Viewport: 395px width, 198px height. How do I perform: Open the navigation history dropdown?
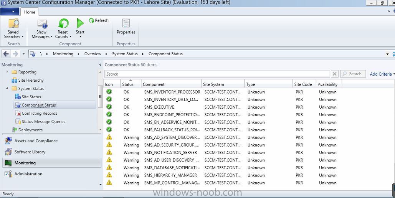[23, 54]
